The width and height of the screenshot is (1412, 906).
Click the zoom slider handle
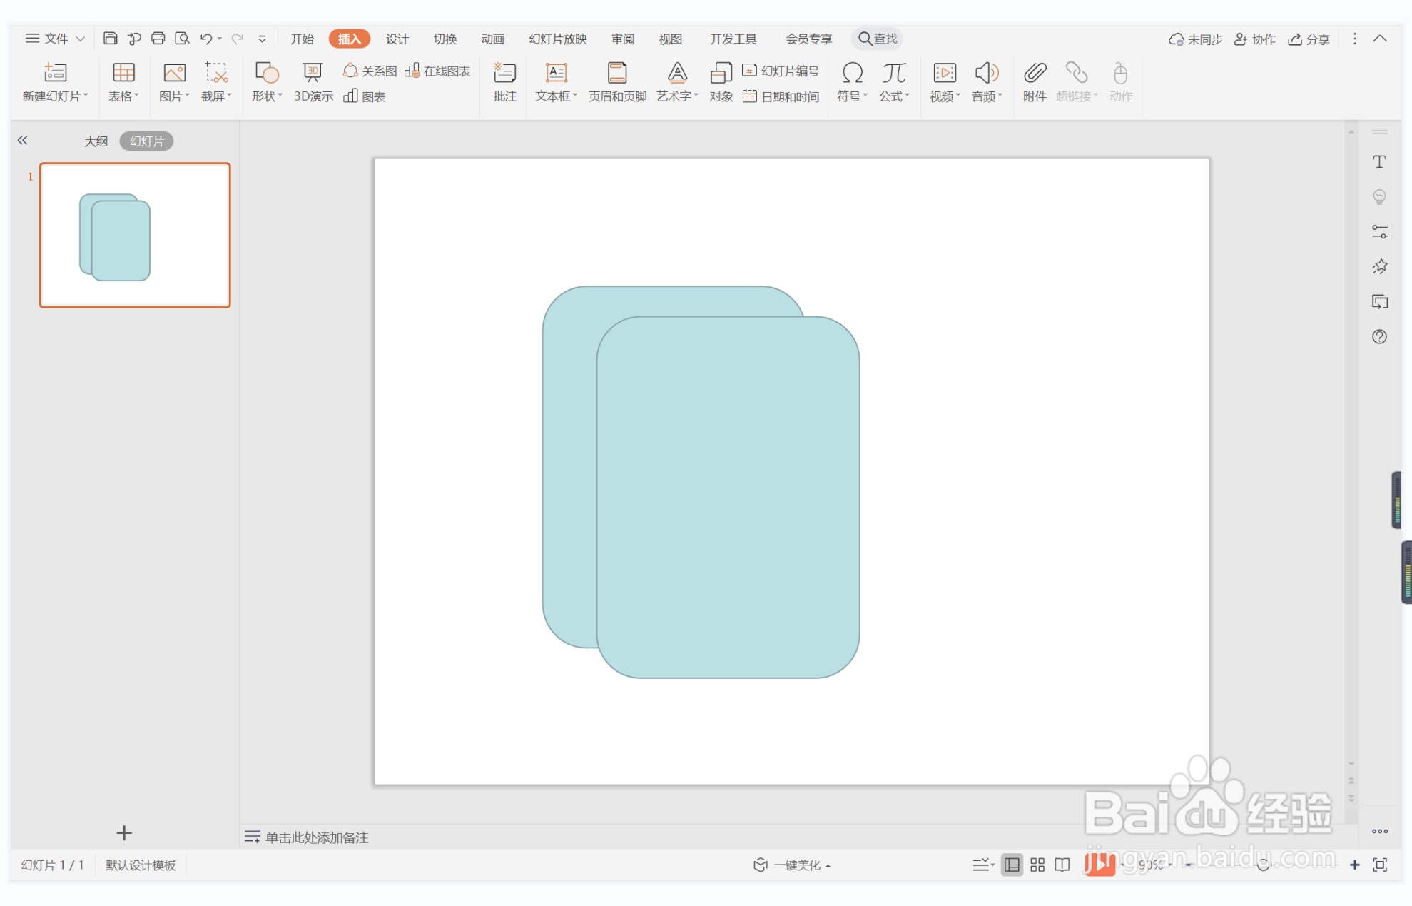click(x=1263, y=865)
